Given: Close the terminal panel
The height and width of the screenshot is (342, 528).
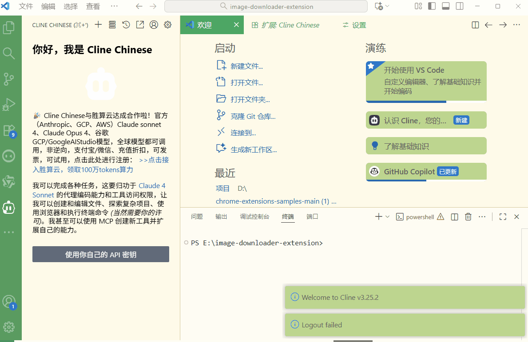Looking at the screenshot, I should pos(516,217).
